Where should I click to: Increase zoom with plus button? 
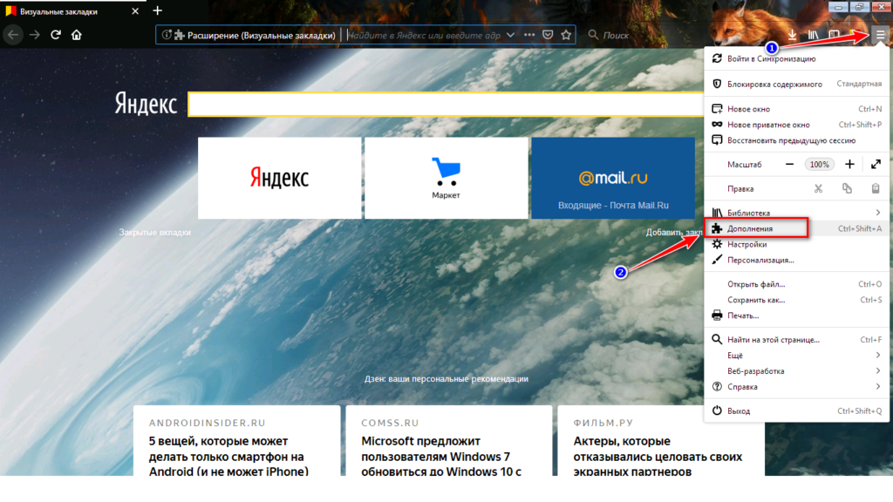pos(849,165)
